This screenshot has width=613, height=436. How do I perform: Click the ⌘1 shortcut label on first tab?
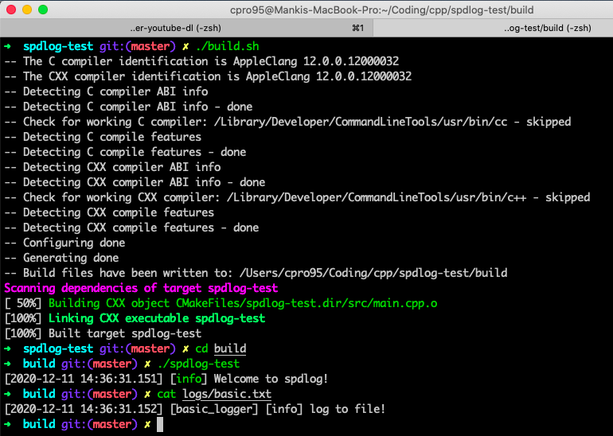point(357,28)
